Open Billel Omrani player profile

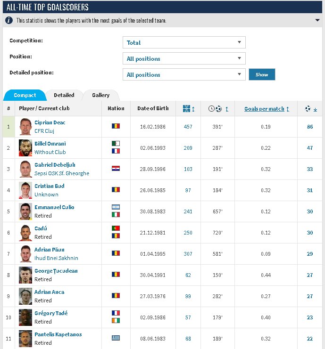click(x=50, y=144)
